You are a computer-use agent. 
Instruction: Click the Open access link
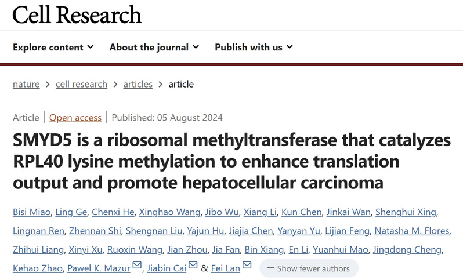tap(75, 118)
